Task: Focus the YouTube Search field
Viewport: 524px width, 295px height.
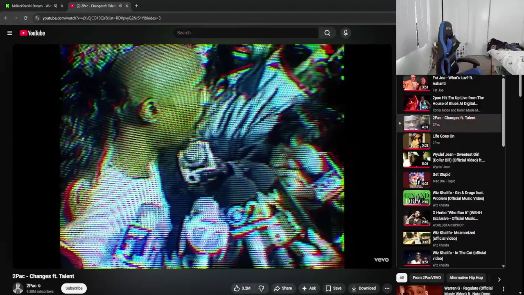Action: pyautogui.click(x=246, y=33)
